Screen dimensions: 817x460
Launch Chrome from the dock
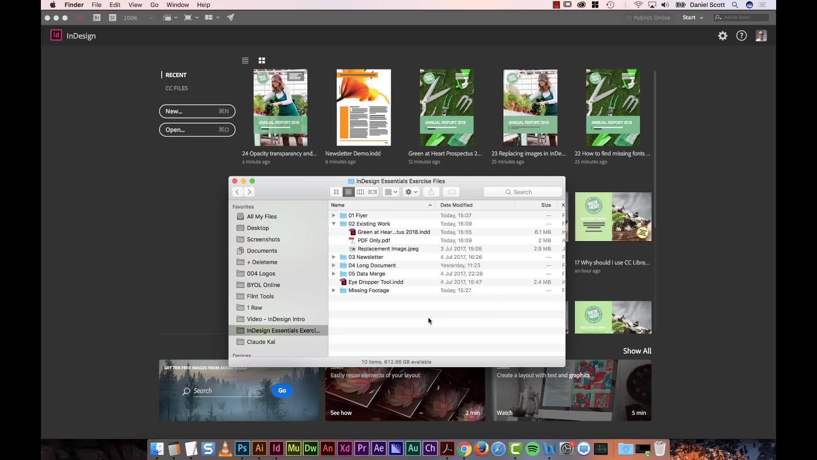(464, 448)
